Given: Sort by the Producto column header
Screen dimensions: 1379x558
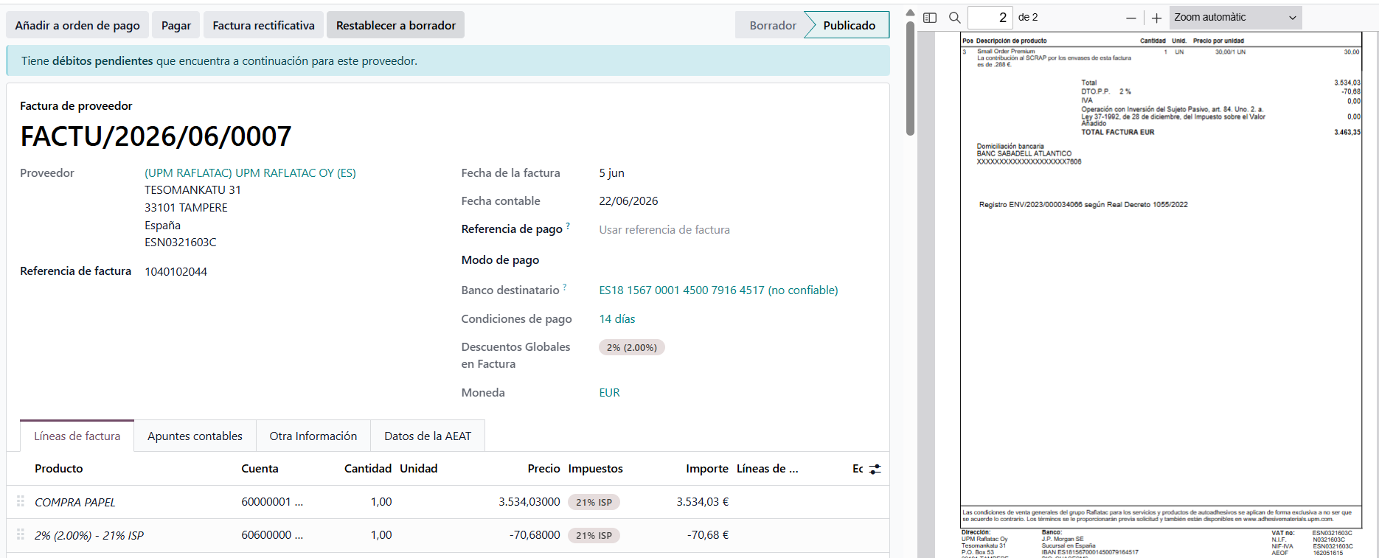Looking at the screenshot, I should (x=59, y=469).
